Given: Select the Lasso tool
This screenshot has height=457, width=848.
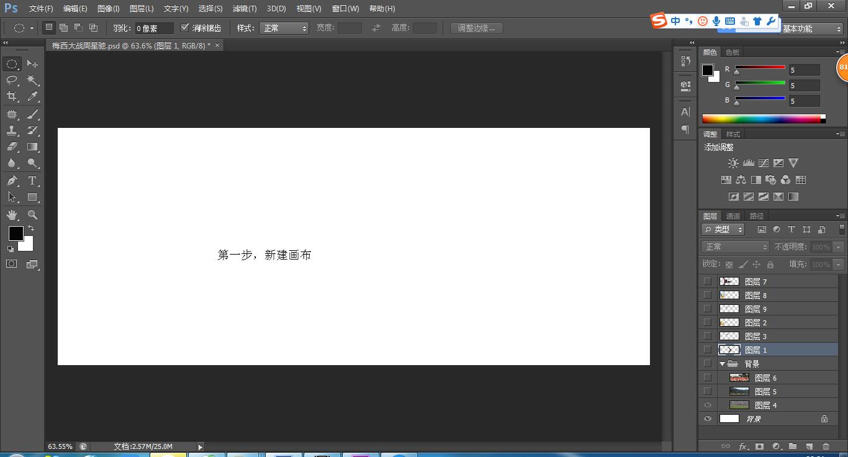Looking at the screenshot, I should 12,79.
